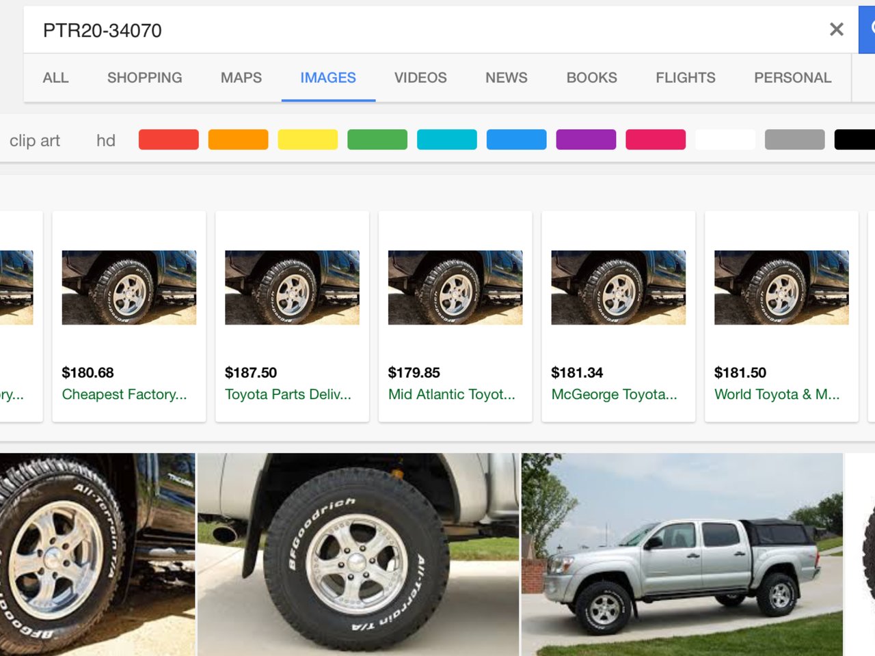875x656 pixels.
Task: Filter images by orange color
Action: [239, 139]
